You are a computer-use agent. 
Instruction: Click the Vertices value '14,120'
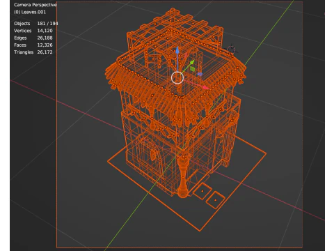click(45, 31)
